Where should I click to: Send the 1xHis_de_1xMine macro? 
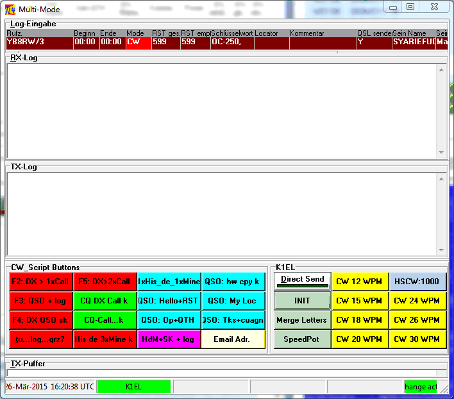pyautogui.click(x=169, y=282)
